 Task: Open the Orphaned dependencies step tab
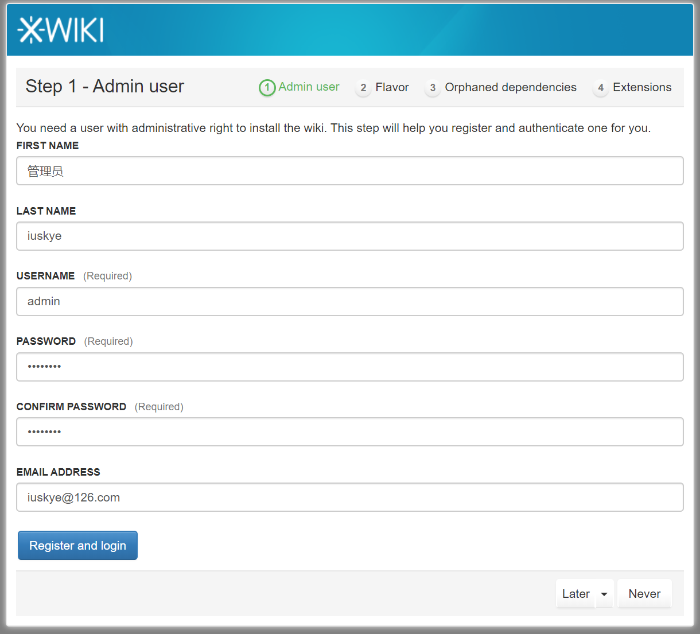tap(511, 87)
